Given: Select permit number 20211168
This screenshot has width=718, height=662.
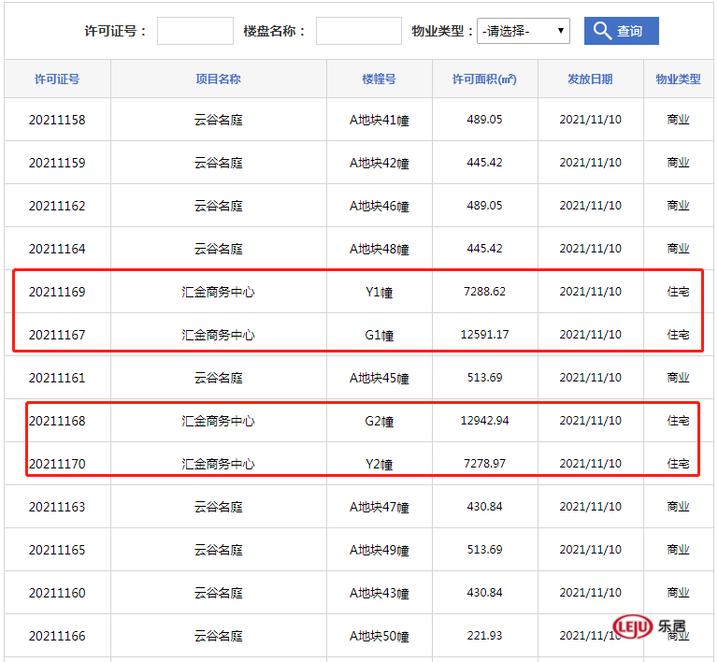Looking at the screenshot, I should (x=57, y=421).
